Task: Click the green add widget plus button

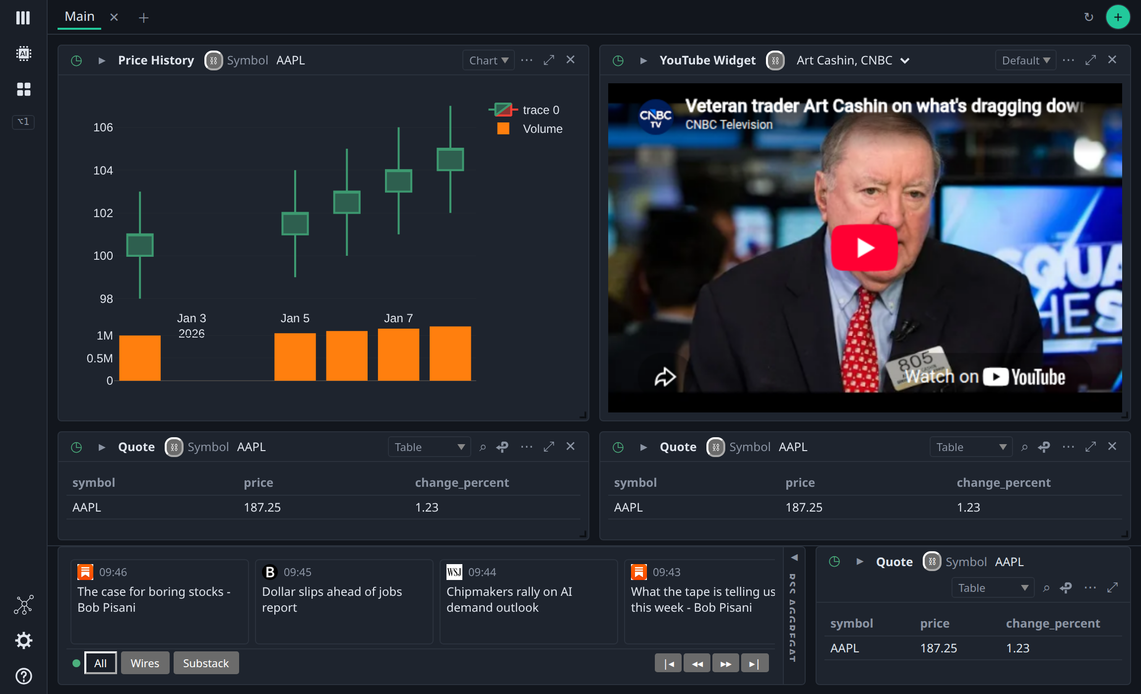Action: tap(1118, 17)
